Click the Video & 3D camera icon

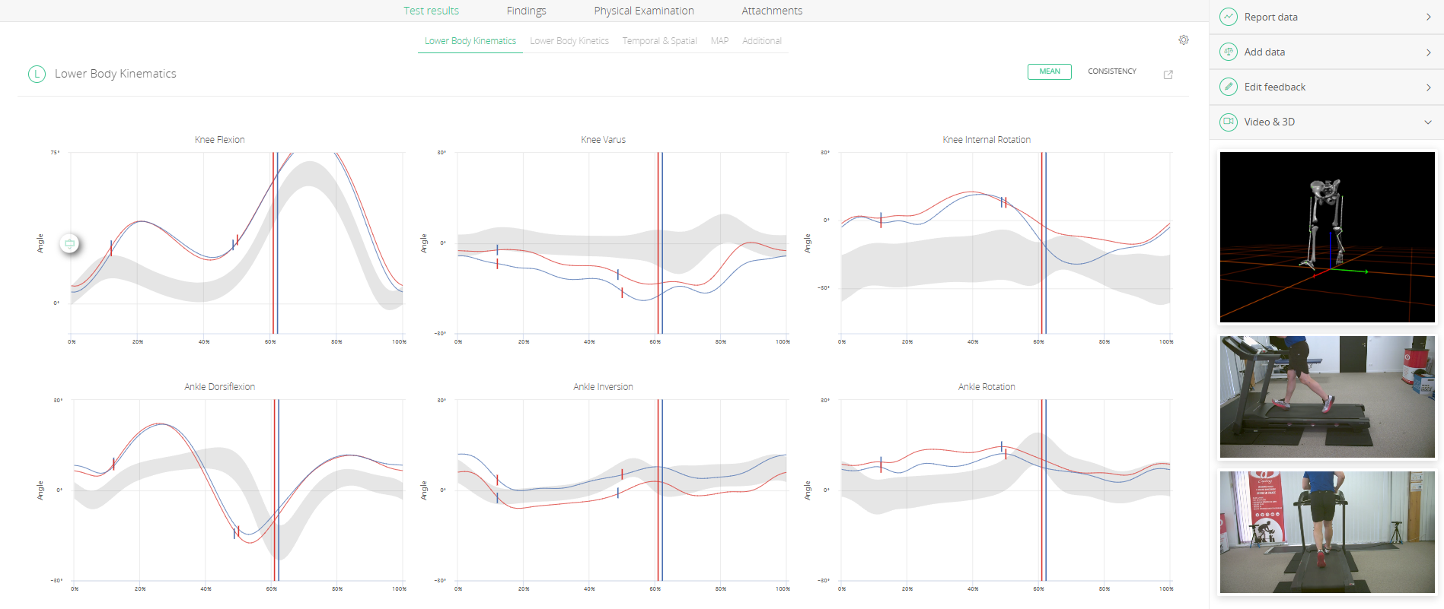point(1229,122)
